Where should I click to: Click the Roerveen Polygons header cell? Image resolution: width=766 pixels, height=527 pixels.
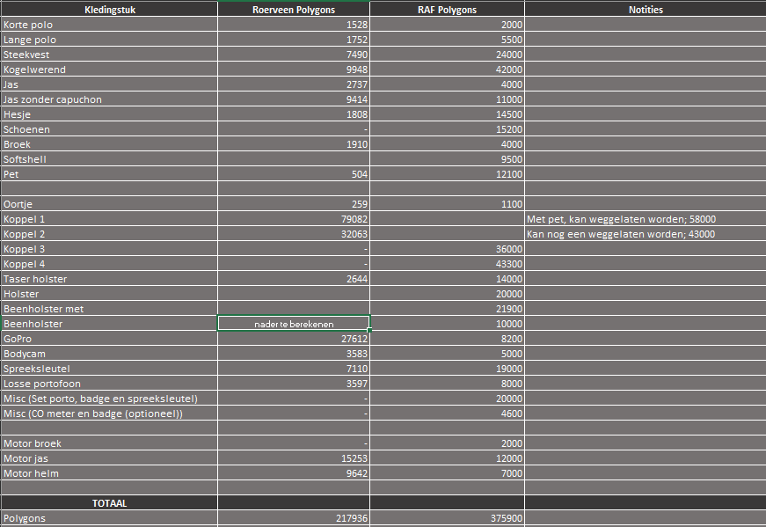click(294, 10)
